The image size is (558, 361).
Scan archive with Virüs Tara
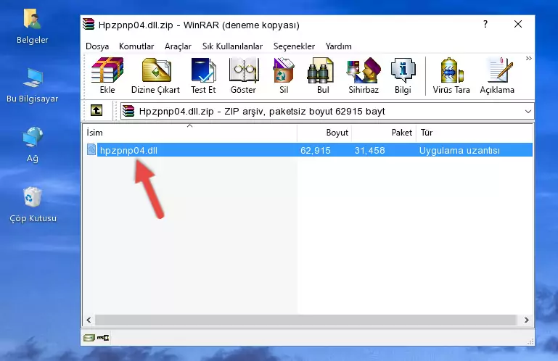pos(451,76)
